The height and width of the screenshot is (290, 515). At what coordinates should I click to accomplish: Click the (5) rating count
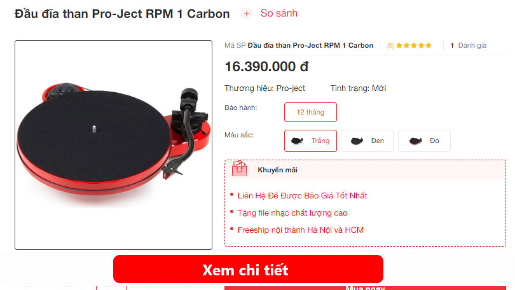[x=390, y=46]
